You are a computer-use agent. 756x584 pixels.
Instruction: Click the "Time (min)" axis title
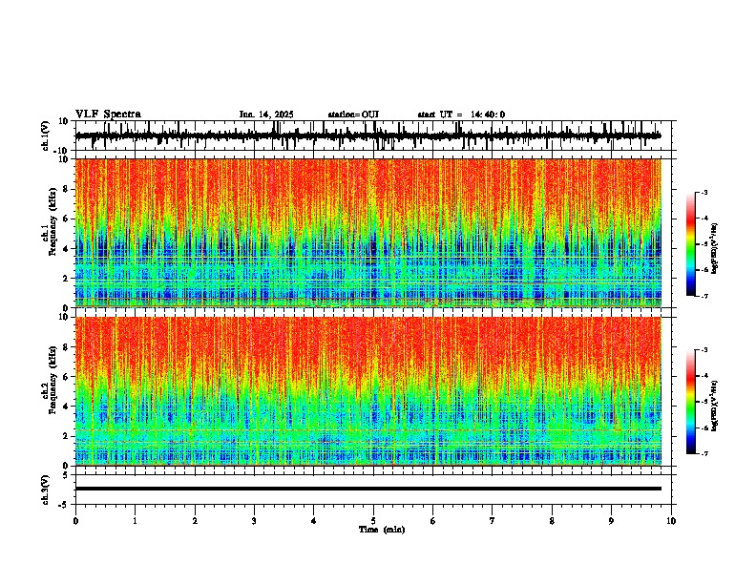coord(382,530)
